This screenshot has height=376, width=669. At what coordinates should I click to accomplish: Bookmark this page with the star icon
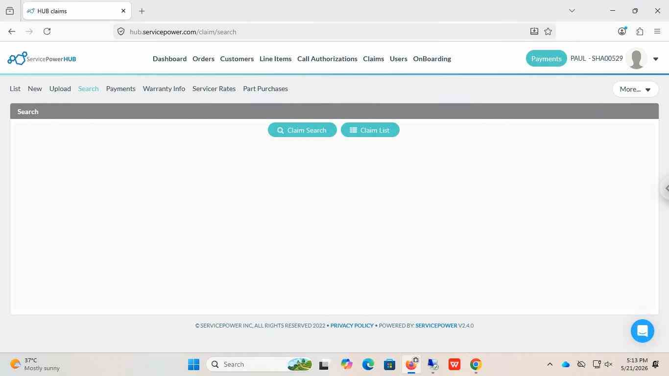548,31
